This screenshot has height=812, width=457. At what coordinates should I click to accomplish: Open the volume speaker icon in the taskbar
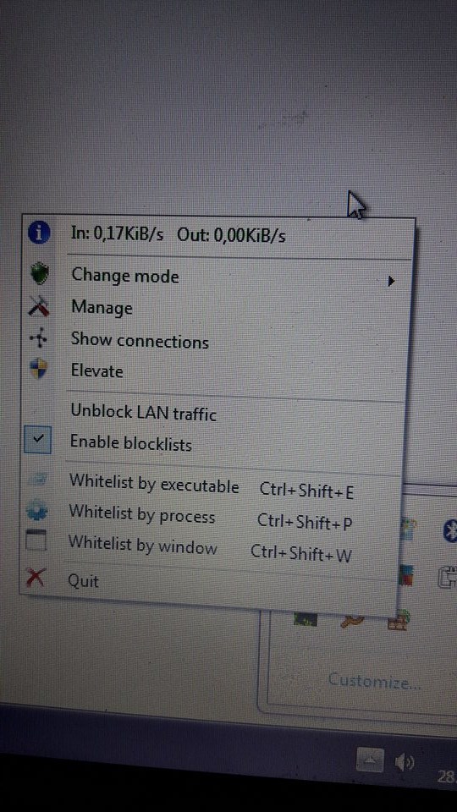[404, 763]
